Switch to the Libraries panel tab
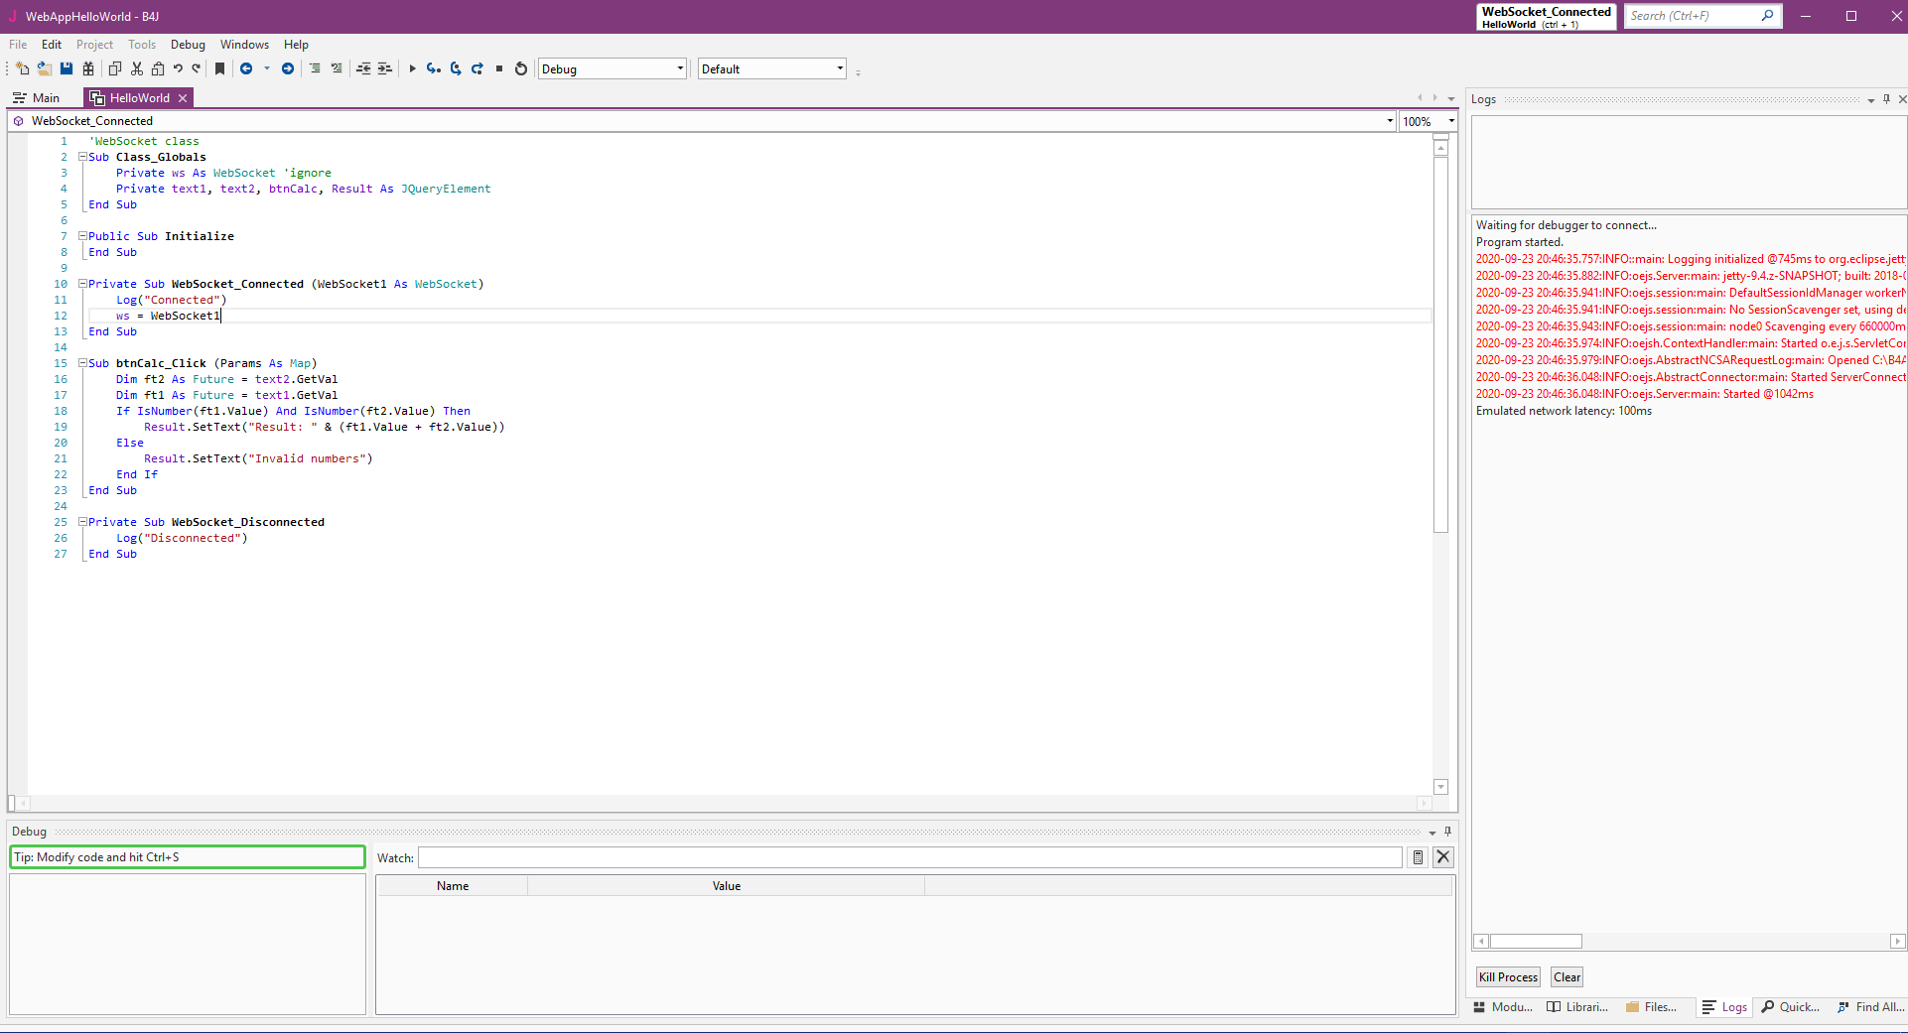The width and height of the screenshot is (1908, 1033). [x=1577, y=1007]
